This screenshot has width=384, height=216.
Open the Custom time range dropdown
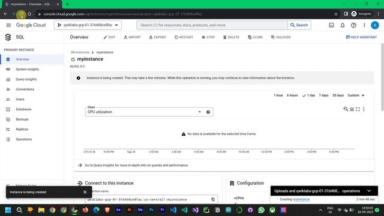(356, 95)
